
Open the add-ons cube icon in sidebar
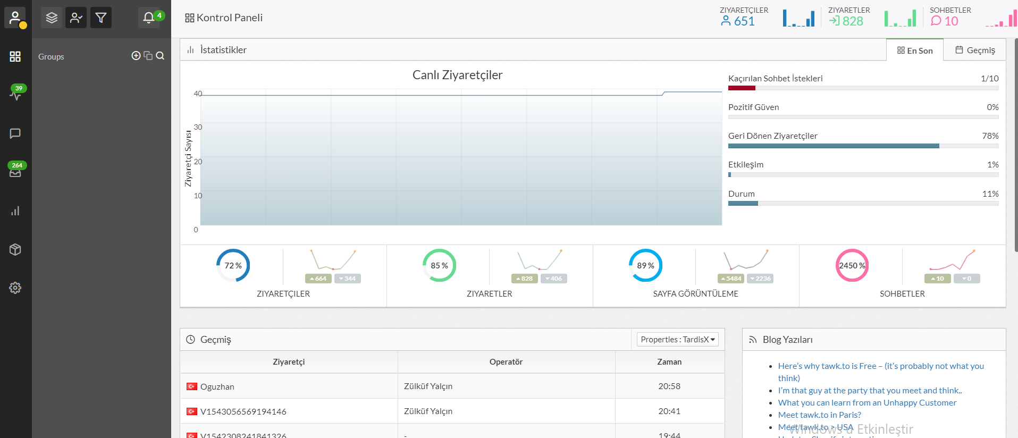pos(15,249)
